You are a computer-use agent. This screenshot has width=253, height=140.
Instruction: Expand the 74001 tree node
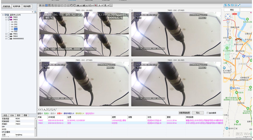[6, 34]
